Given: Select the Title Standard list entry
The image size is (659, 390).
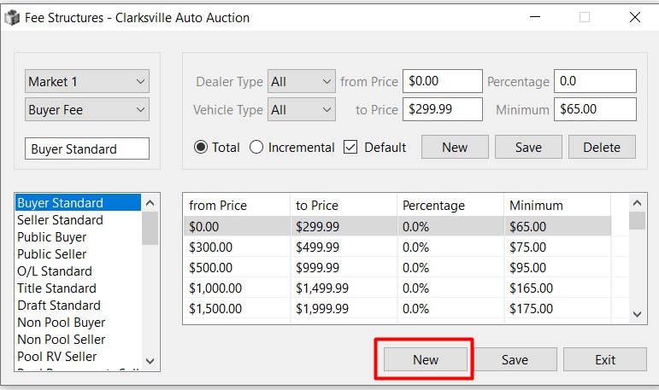Looking at the screenshot, I should pos(57,288).
